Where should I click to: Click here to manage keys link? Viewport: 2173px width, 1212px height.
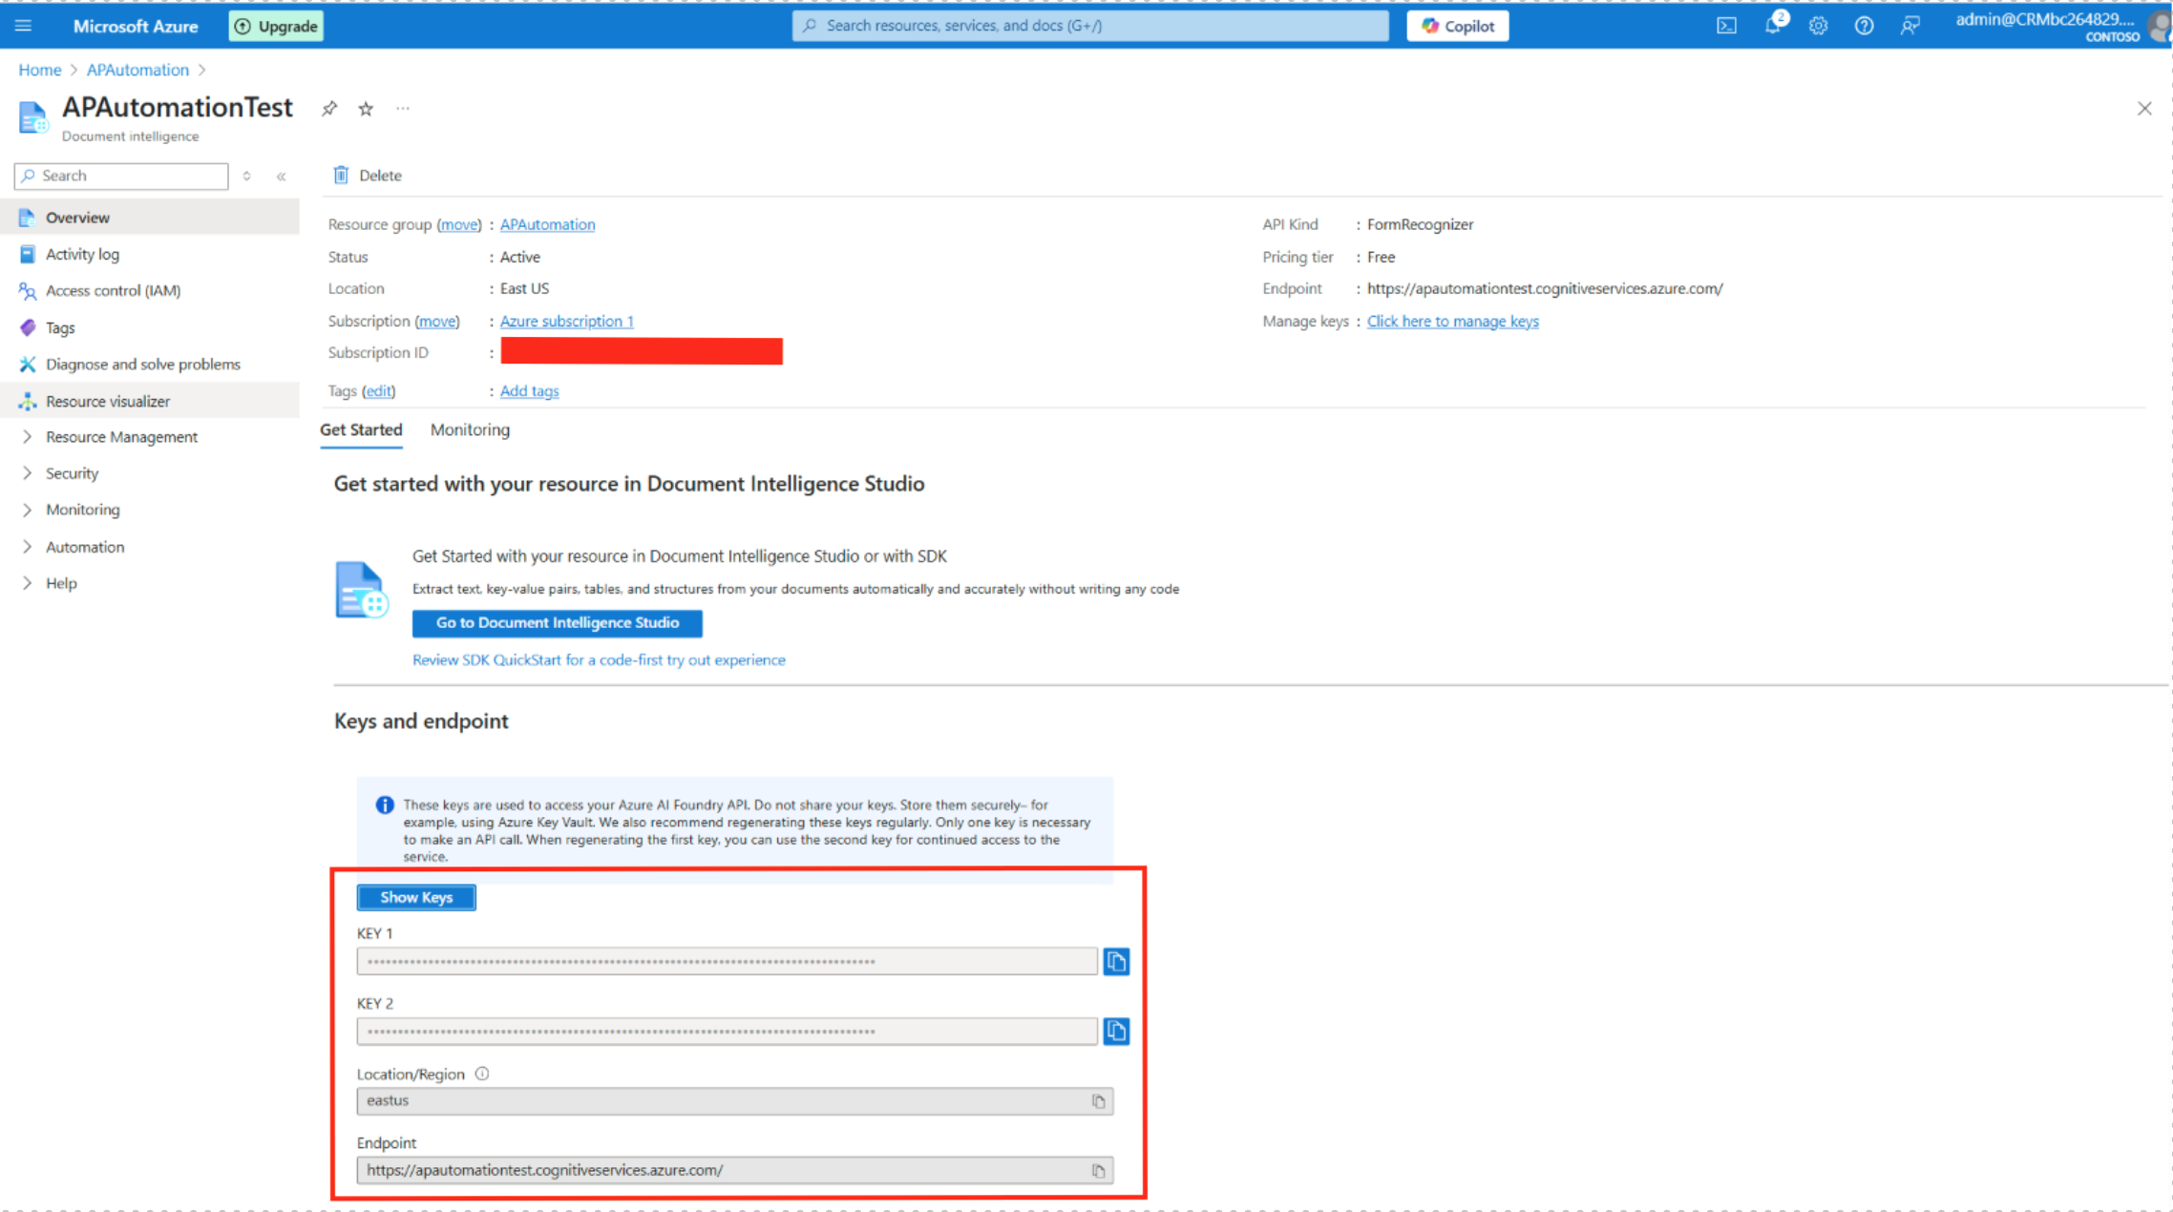click(x=1452, y=321)
